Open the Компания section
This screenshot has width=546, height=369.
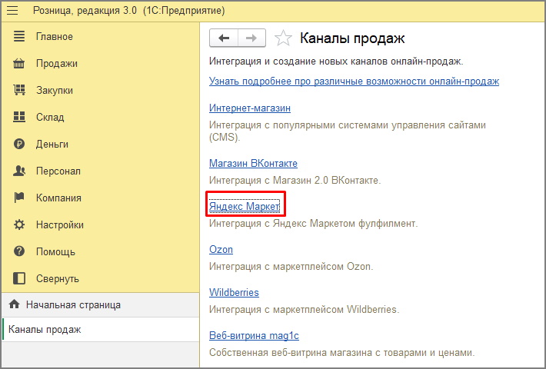click(x=58, y=198)
